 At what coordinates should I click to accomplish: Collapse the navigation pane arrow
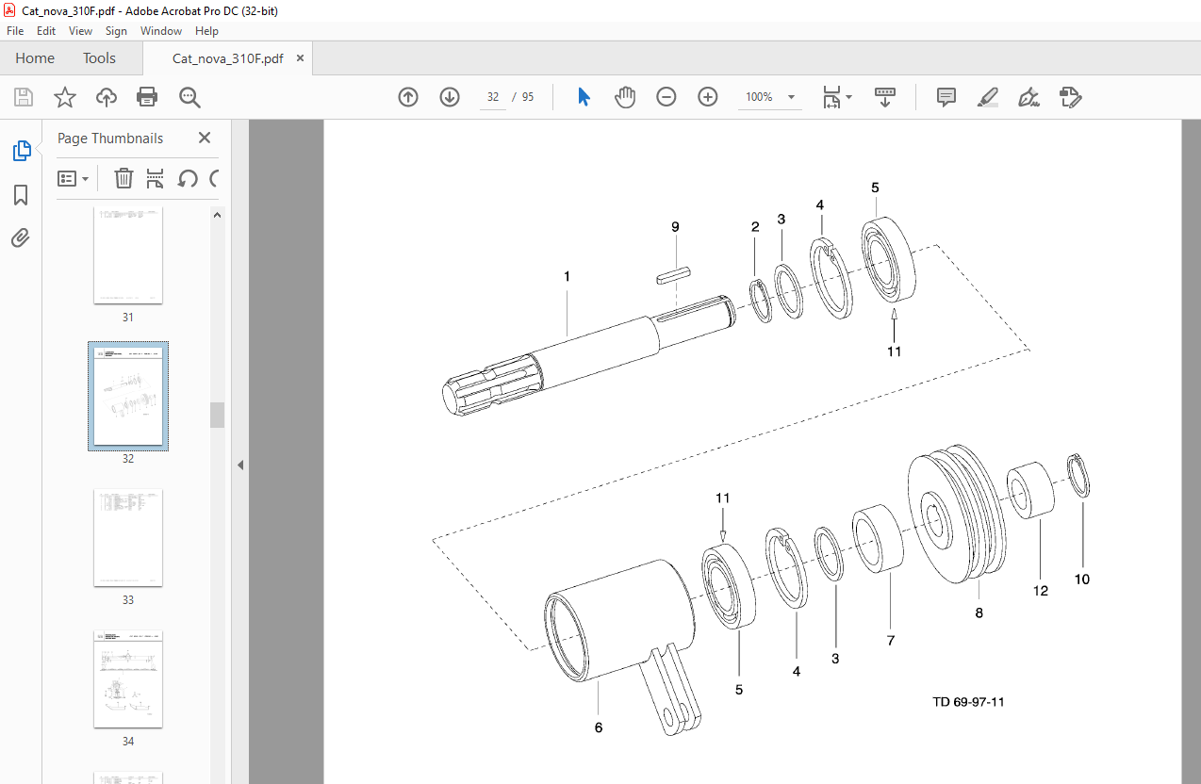239,465
